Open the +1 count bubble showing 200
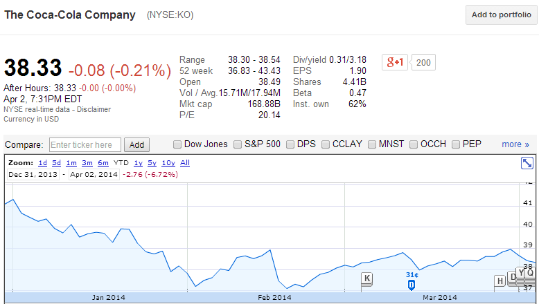 pyautogui.click(x=423, y=62)
